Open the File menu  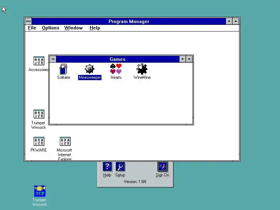[x=32, y=28]
